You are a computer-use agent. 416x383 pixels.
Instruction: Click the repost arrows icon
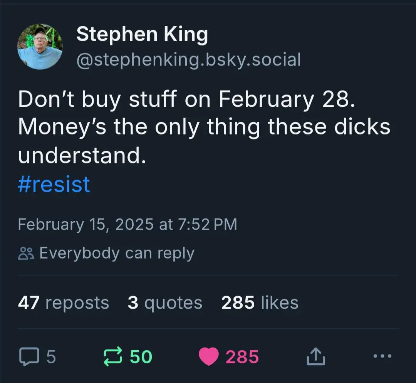click(113, 356)
